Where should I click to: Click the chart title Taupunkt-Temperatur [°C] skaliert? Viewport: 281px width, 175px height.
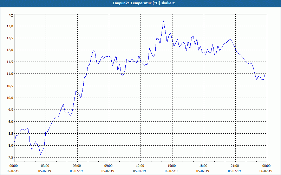(144, 3)
